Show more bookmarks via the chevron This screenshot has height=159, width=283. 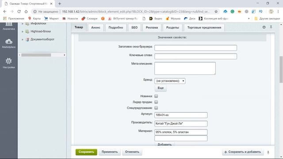[x=249, y=19]
